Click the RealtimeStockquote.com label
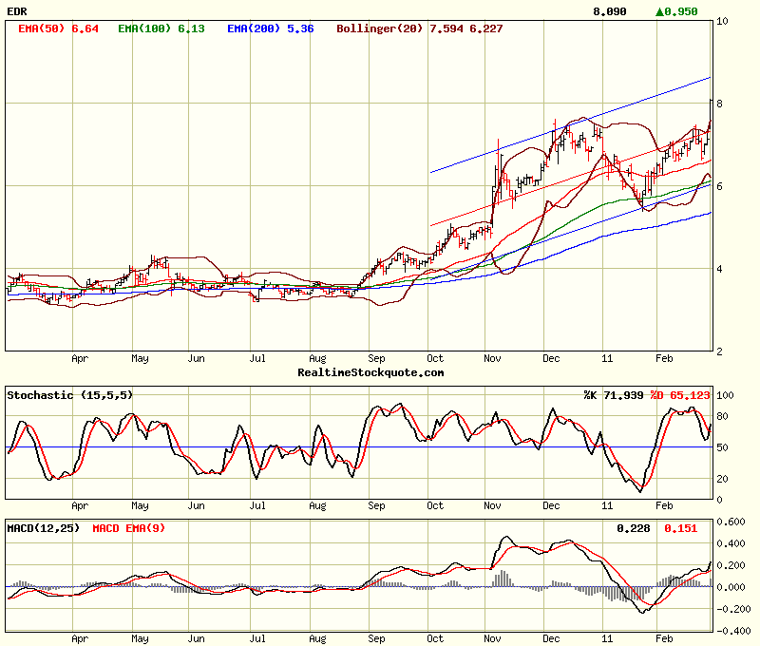The image size is (760, 646). pyautogui.click(x=370, y=372)
